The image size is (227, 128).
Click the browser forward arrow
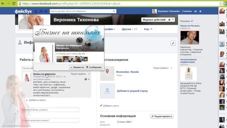[8, 4]
